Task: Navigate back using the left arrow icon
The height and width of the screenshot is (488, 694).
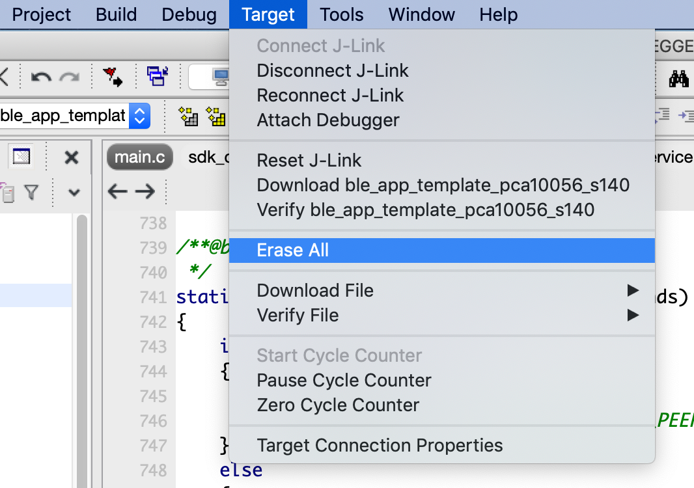Action: [118, 193]
